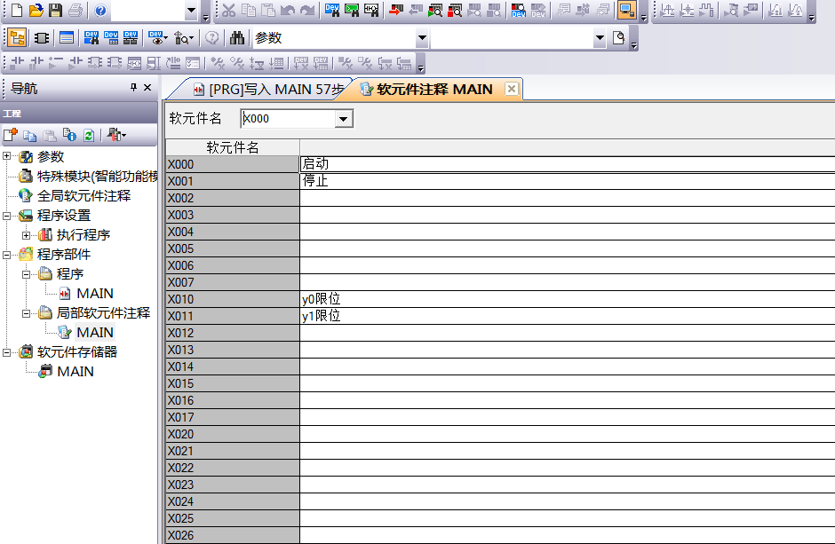Click the binoculars find icon

pyautogui.click(x=237, y=38)
